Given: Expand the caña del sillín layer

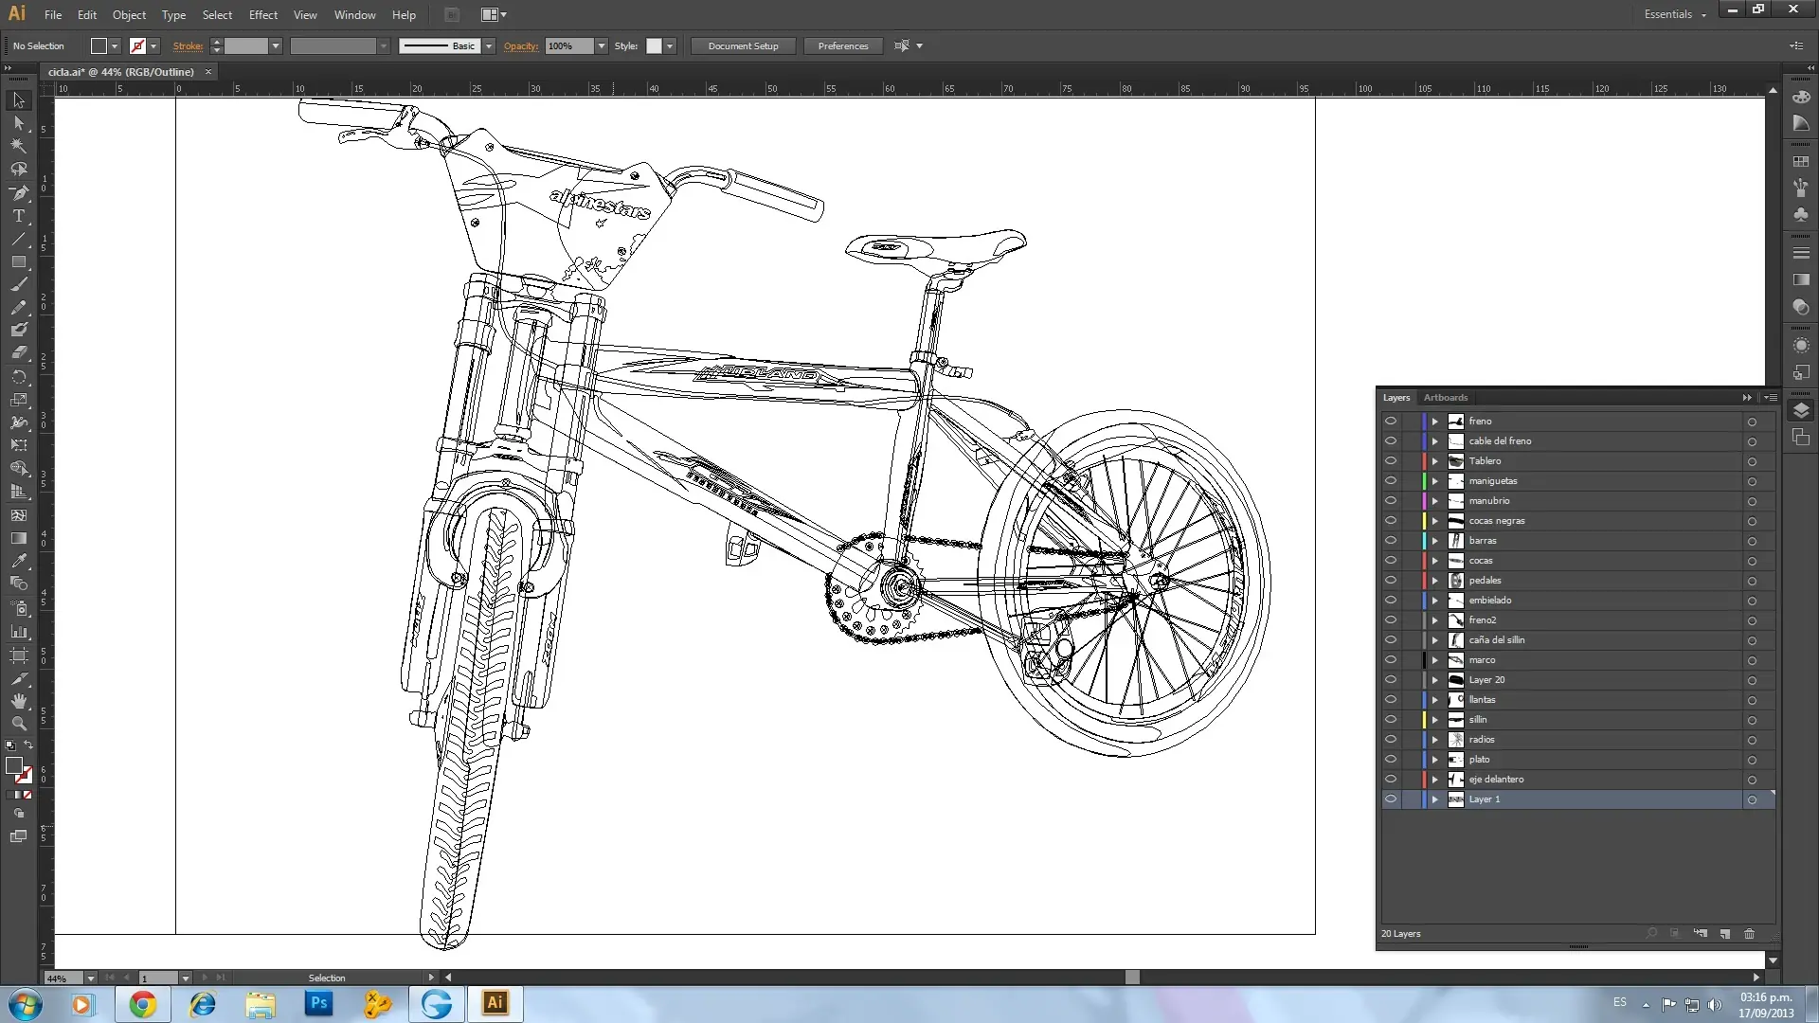Looking at the screenshot, I should click(1434, 640).
